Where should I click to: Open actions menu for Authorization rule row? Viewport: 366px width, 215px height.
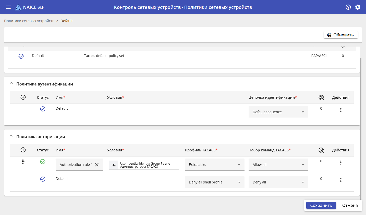point(341,163)
